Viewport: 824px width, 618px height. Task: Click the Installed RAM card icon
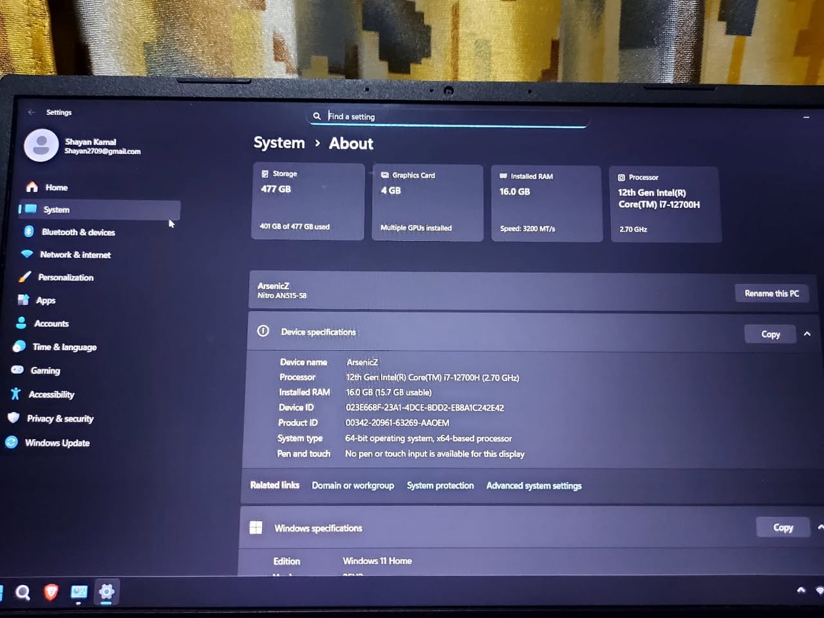(503, 176)
